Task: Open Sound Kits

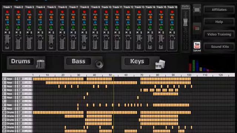Action: (219, 47)
